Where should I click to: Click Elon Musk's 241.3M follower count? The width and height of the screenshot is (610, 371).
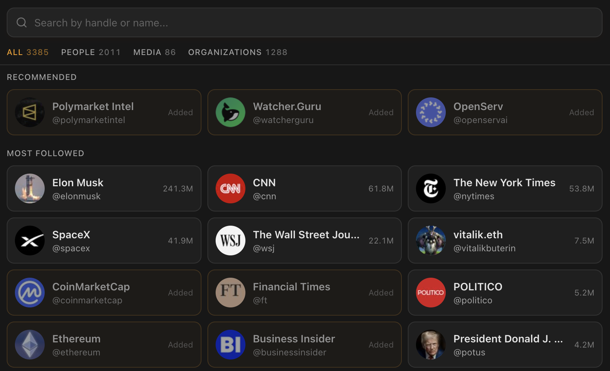178,188
